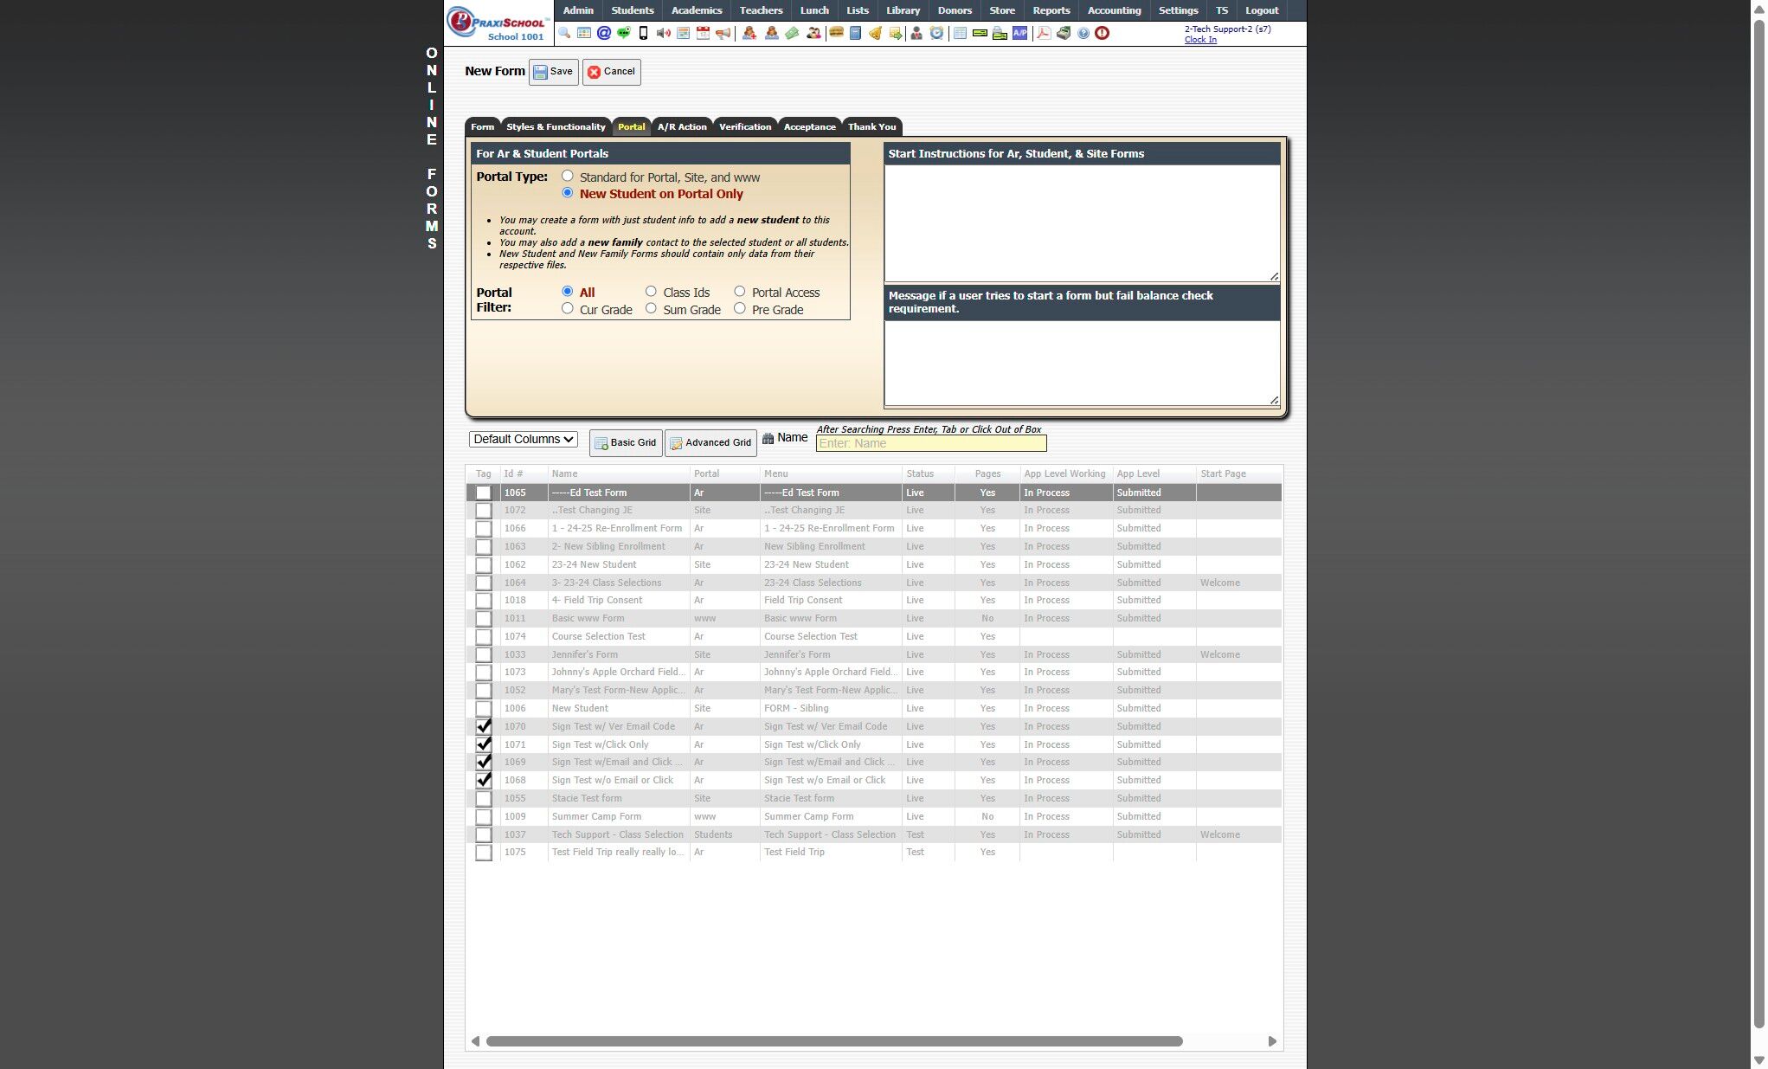Open Styles & Functionality tab
This screenshot has width=1768, height=1069.
tap(556, 126)
